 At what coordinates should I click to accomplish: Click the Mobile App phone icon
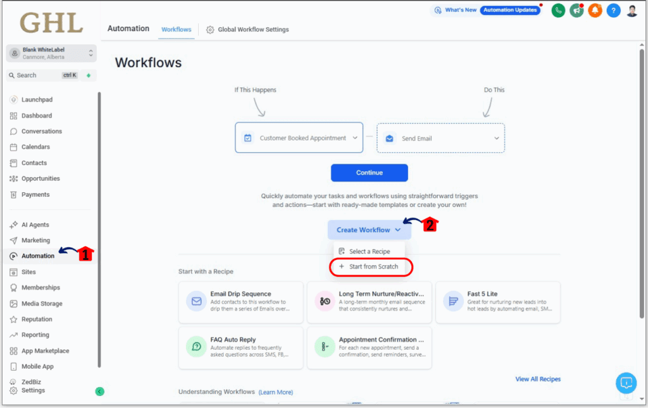tap(14, 367)
